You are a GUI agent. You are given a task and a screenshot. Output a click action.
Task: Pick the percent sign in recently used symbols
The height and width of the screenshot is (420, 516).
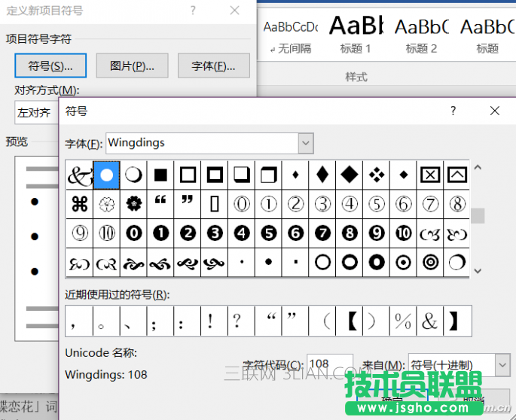[x=403, y=321]
